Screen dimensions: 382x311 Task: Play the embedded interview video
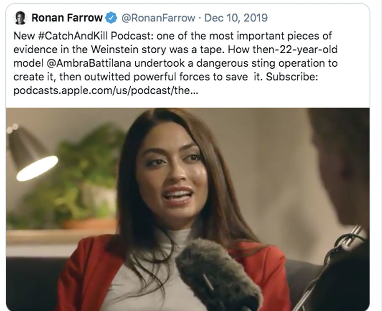click(188, 209)
